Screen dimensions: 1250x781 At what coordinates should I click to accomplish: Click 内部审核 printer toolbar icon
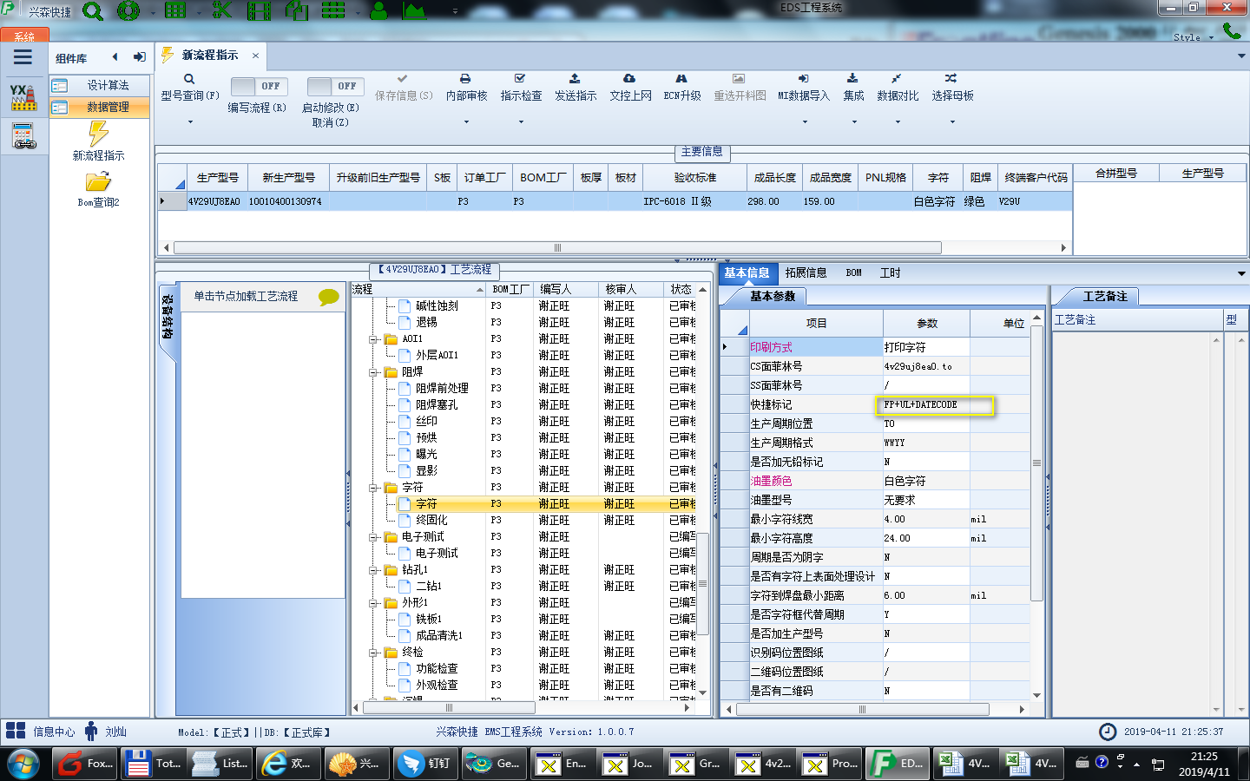tap(465, 78)
